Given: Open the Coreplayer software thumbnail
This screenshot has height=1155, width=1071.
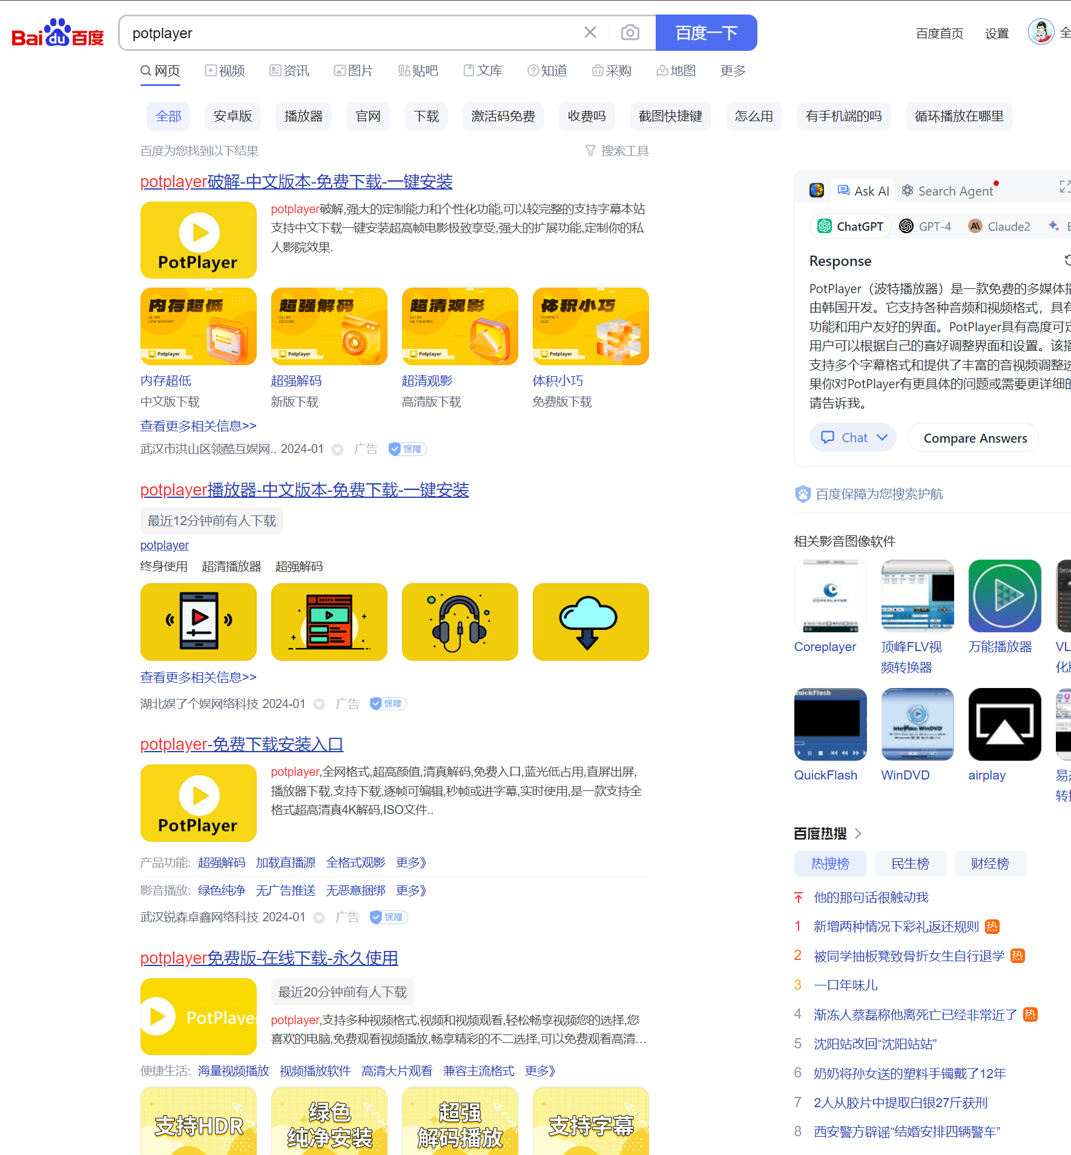Looking at the screenshot, I should point(831,596).
